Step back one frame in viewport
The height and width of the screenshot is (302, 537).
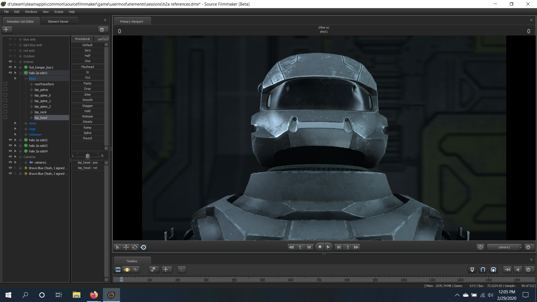309,247
